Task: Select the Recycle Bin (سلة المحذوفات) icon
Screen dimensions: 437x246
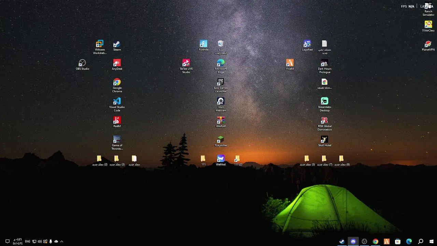Action: (x=221, y=47)
